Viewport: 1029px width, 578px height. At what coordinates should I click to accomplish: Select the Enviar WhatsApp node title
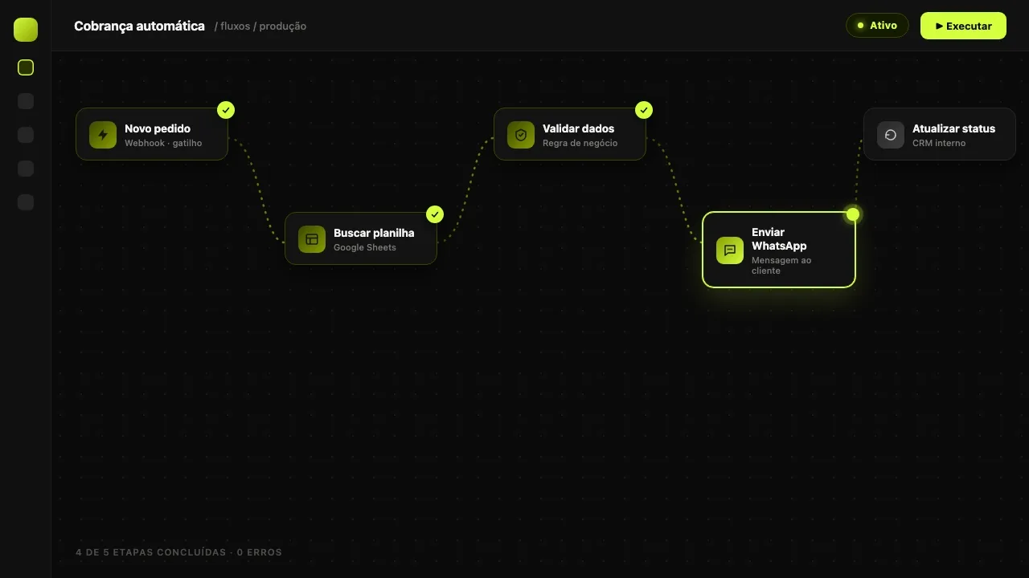pos(779,239)
